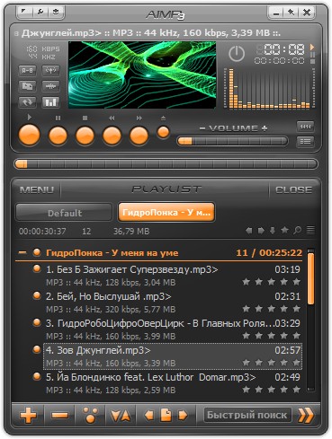Rate track 1 Без Б Зажигает five stars
The image size is (332, 439).
coord(296,282)
